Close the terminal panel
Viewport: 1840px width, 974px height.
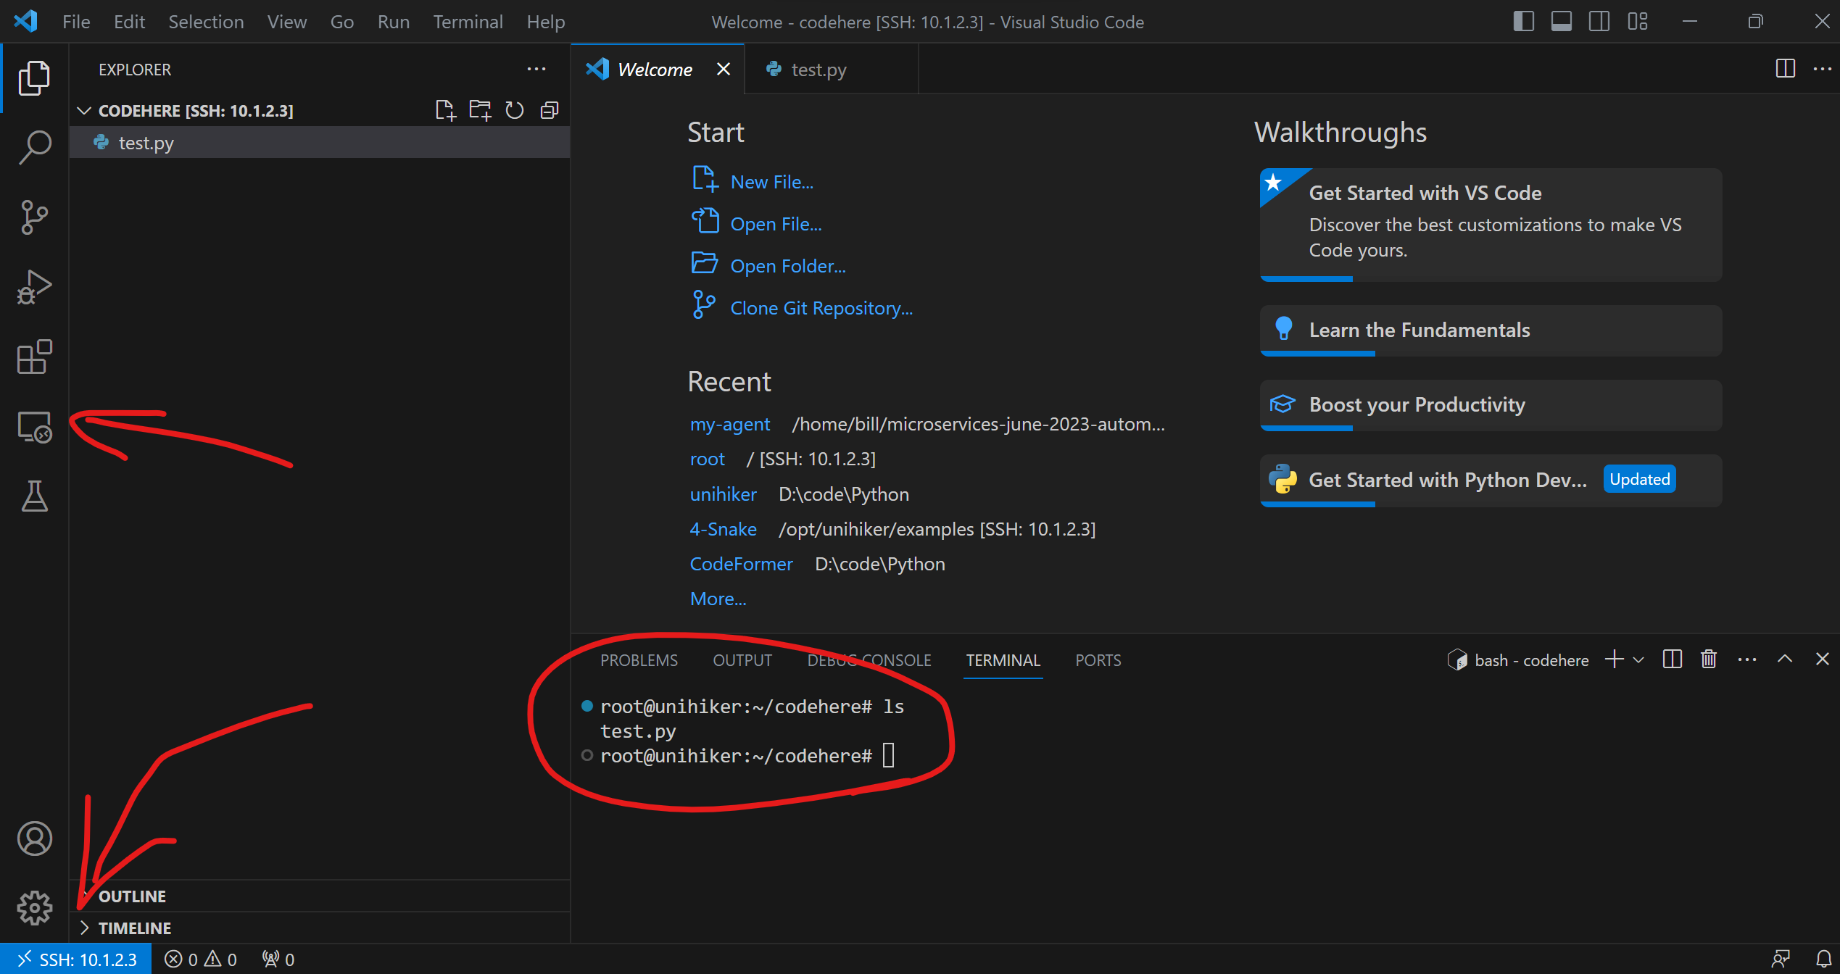pyautogui.click(x=1822, y=659)
